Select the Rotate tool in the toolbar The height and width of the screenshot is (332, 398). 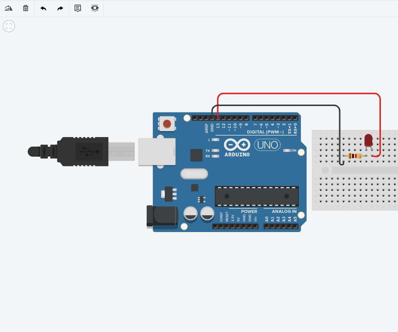pos(9,8)
